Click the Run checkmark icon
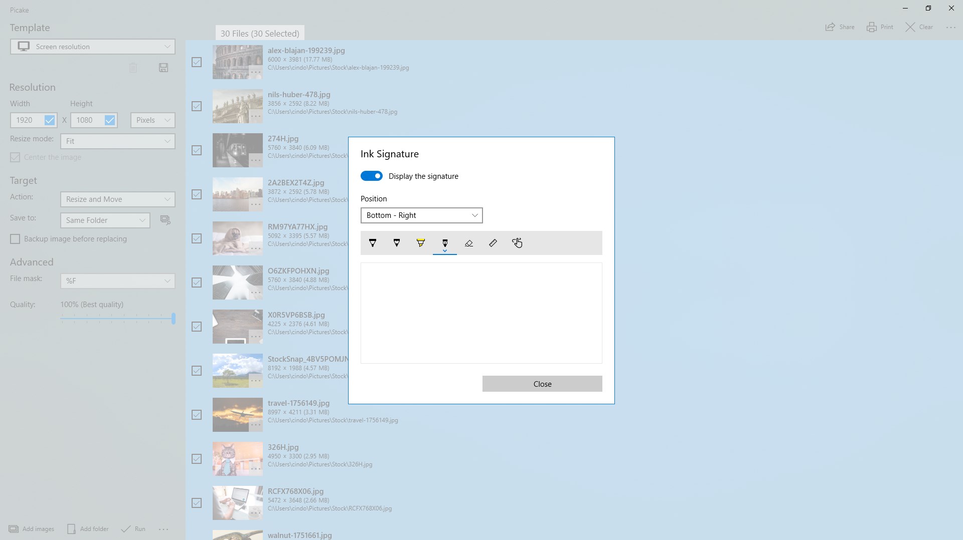This screenshot has width=963, height=540. [126, 529]
